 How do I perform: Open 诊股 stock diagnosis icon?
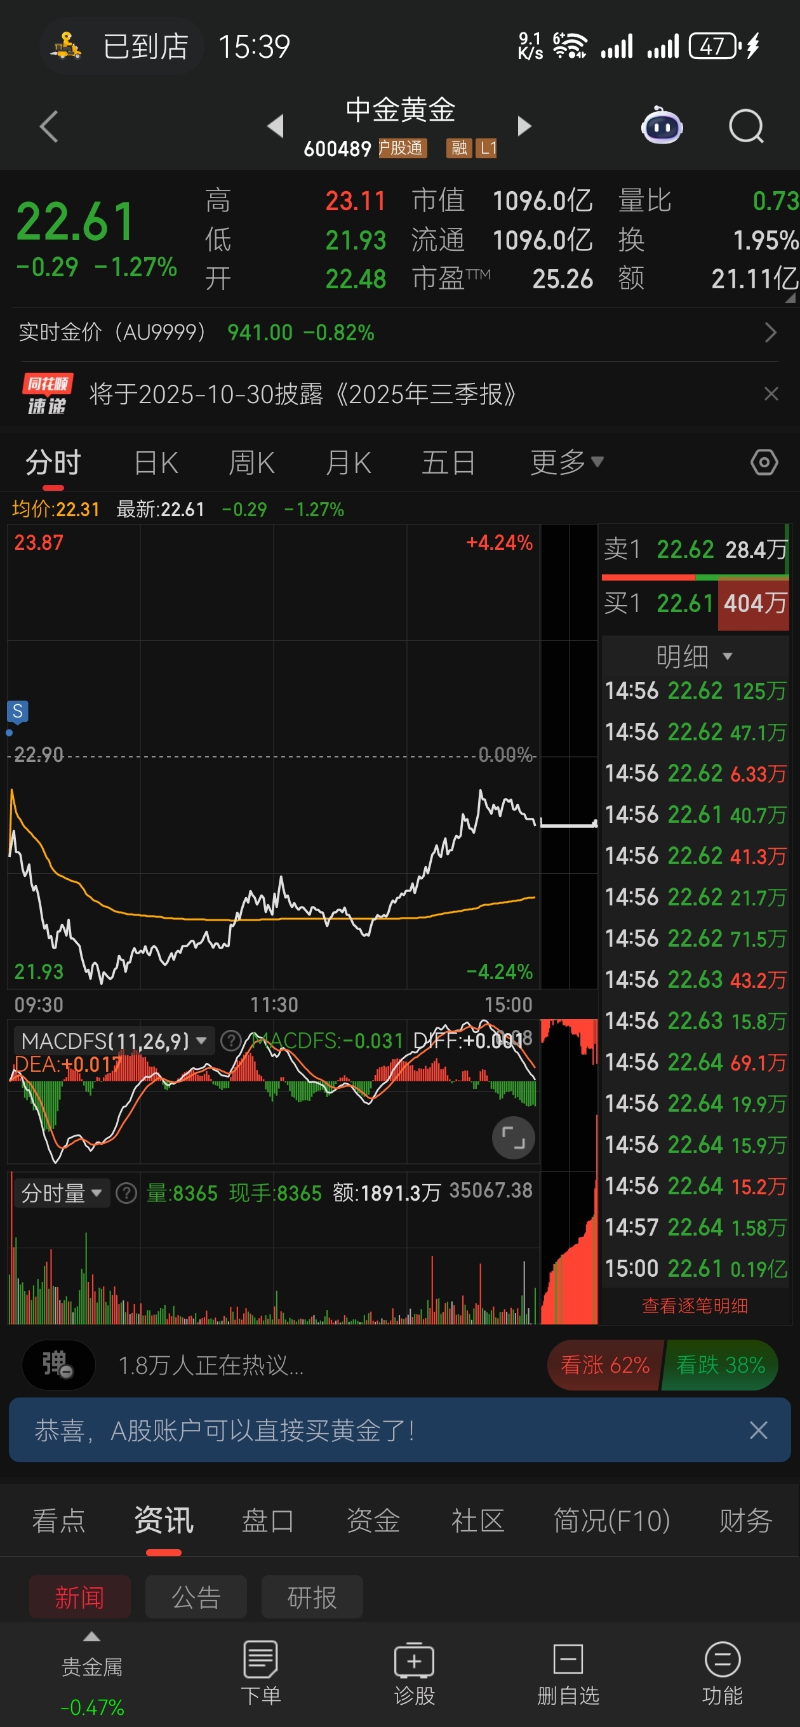click(415, 1674)
